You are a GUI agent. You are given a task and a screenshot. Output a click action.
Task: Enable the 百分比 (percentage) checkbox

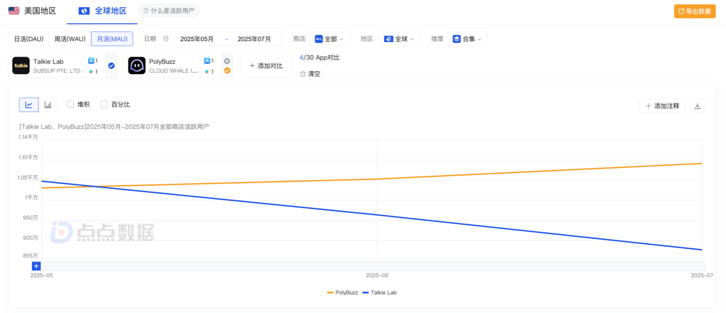(x=104, y=104)
